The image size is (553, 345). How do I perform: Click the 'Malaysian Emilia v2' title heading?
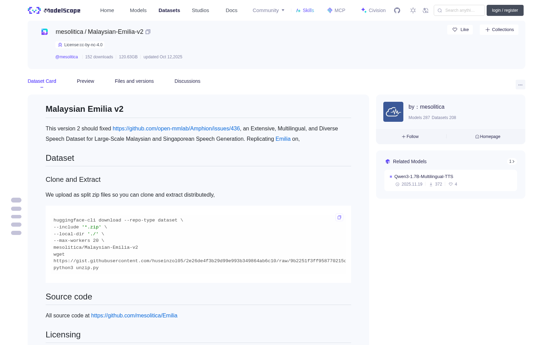point(84,109)
